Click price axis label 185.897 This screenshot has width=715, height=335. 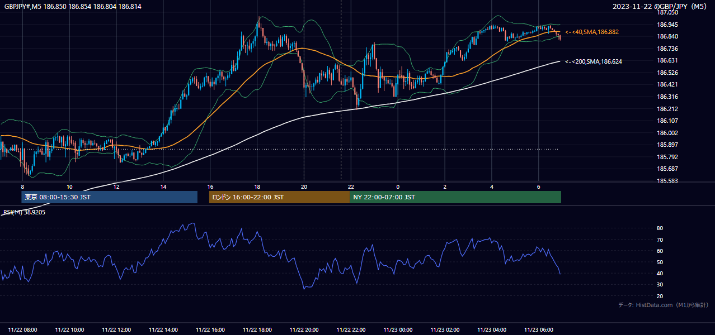[667, 145]
